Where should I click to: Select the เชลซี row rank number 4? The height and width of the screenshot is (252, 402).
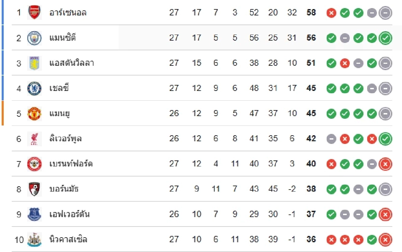click(19, 88)
